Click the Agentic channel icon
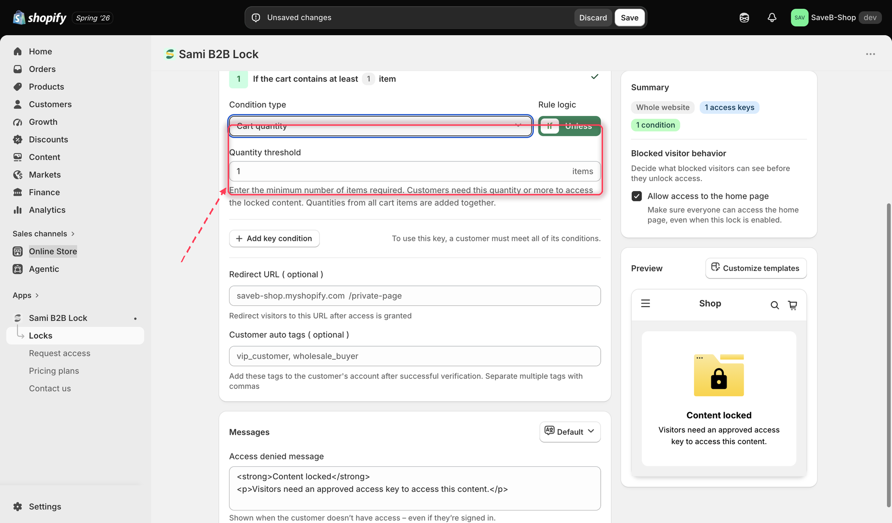 point(18,269)
